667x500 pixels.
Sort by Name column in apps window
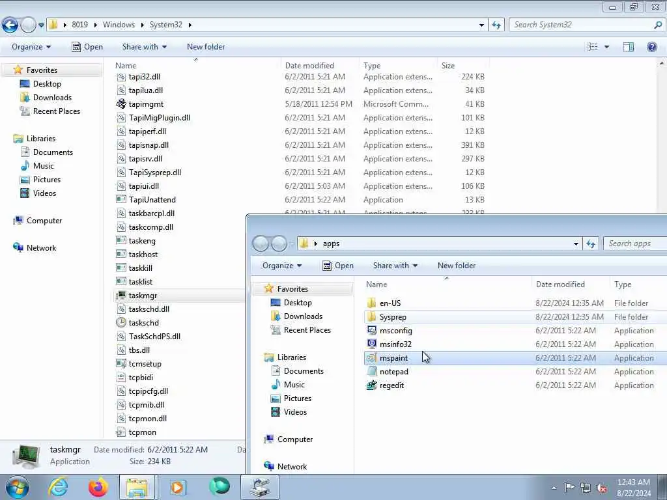coord(376,285)
